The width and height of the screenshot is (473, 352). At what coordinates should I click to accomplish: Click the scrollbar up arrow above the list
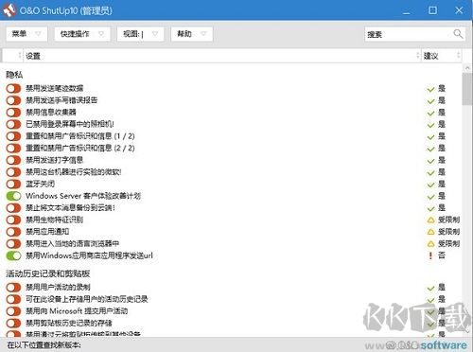(467, 68)
